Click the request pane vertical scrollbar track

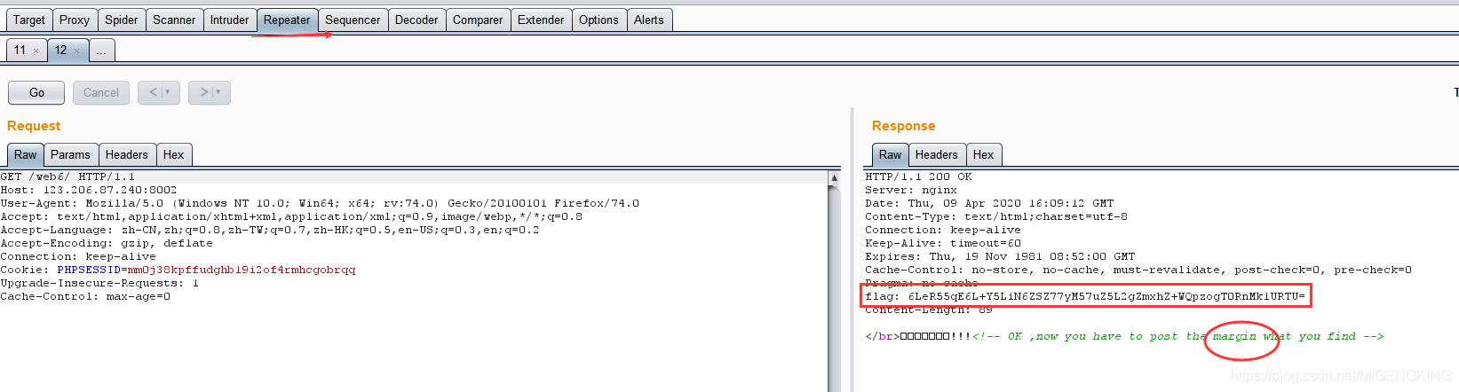[x=834, y=288]
